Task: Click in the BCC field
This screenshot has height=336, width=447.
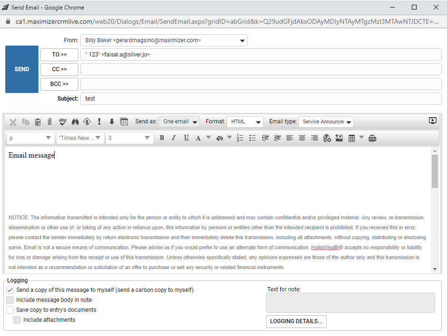Action: pos(261,84)
